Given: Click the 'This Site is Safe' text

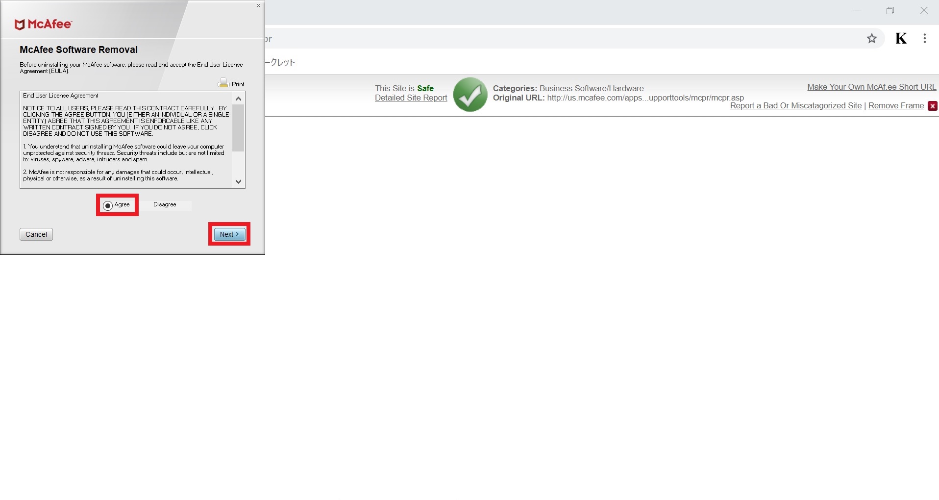Looking at the screenshot, I should 404,88.
